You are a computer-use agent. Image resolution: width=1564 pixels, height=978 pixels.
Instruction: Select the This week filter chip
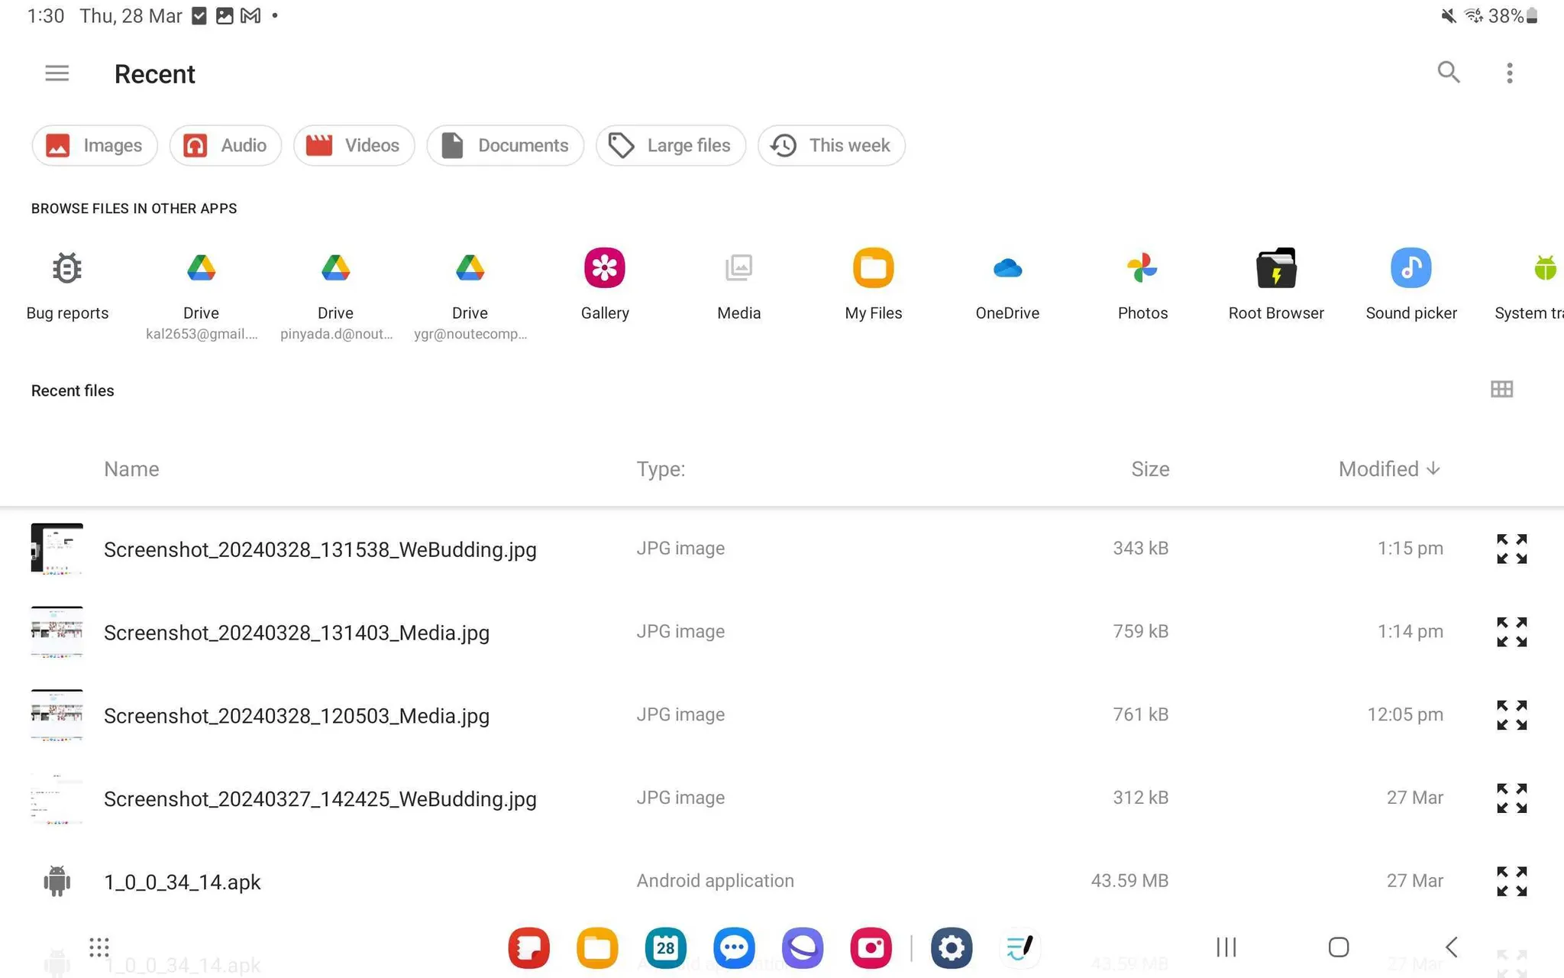831,145
